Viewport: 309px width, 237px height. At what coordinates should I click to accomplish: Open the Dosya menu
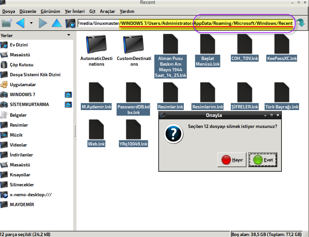click(9, 12)
